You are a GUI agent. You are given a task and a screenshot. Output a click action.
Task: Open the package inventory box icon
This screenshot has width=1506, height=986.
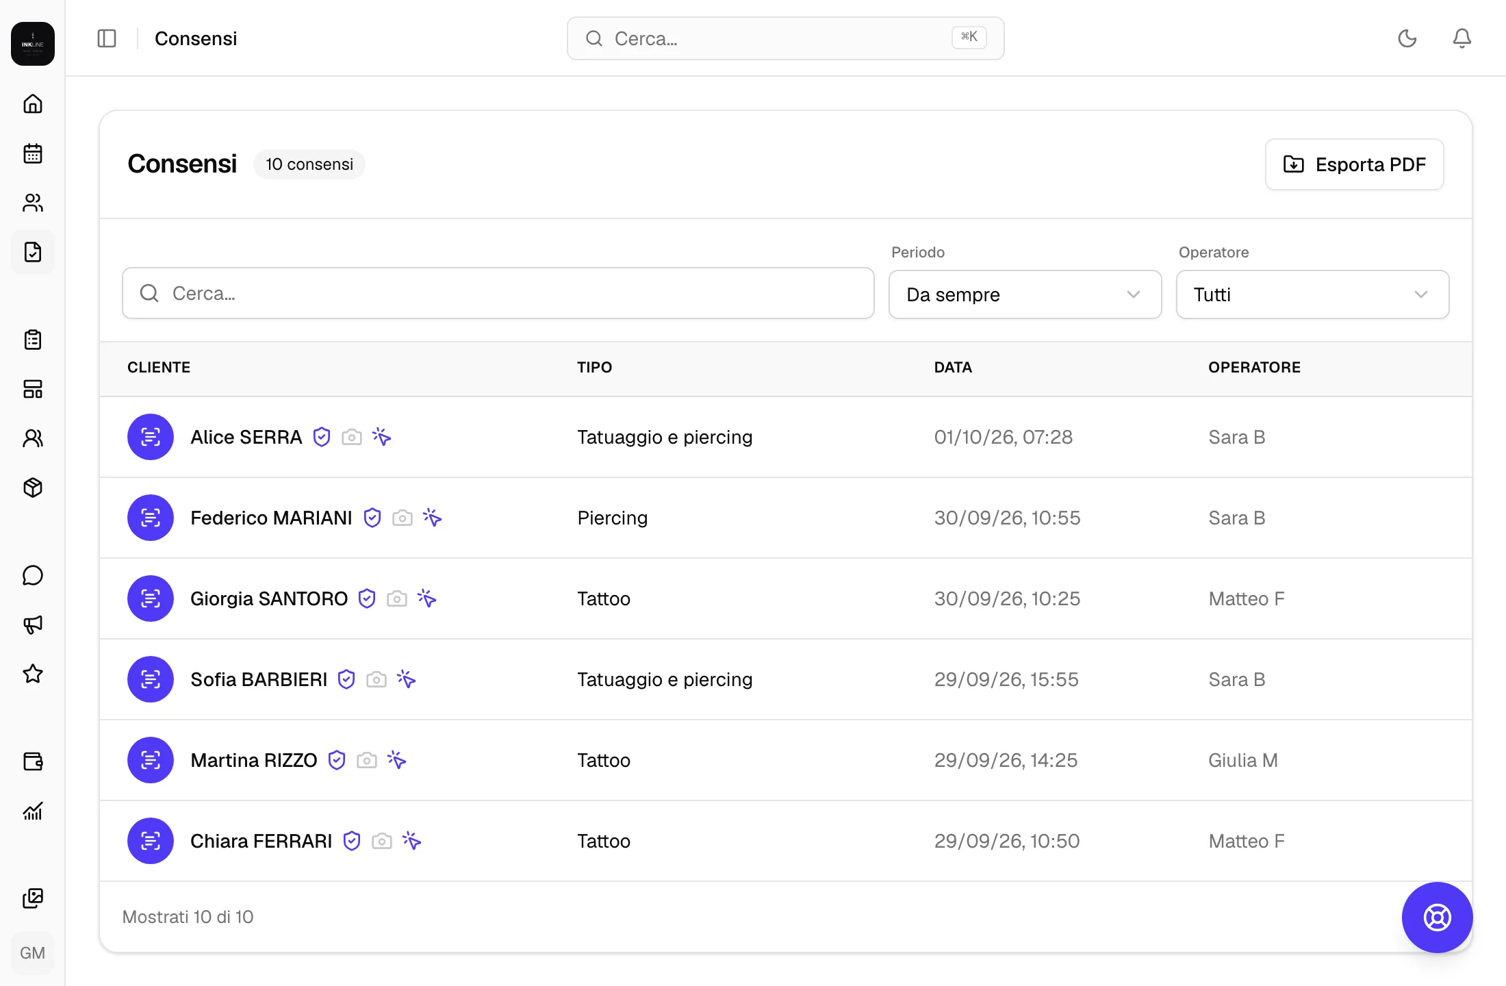coord(33,488)
